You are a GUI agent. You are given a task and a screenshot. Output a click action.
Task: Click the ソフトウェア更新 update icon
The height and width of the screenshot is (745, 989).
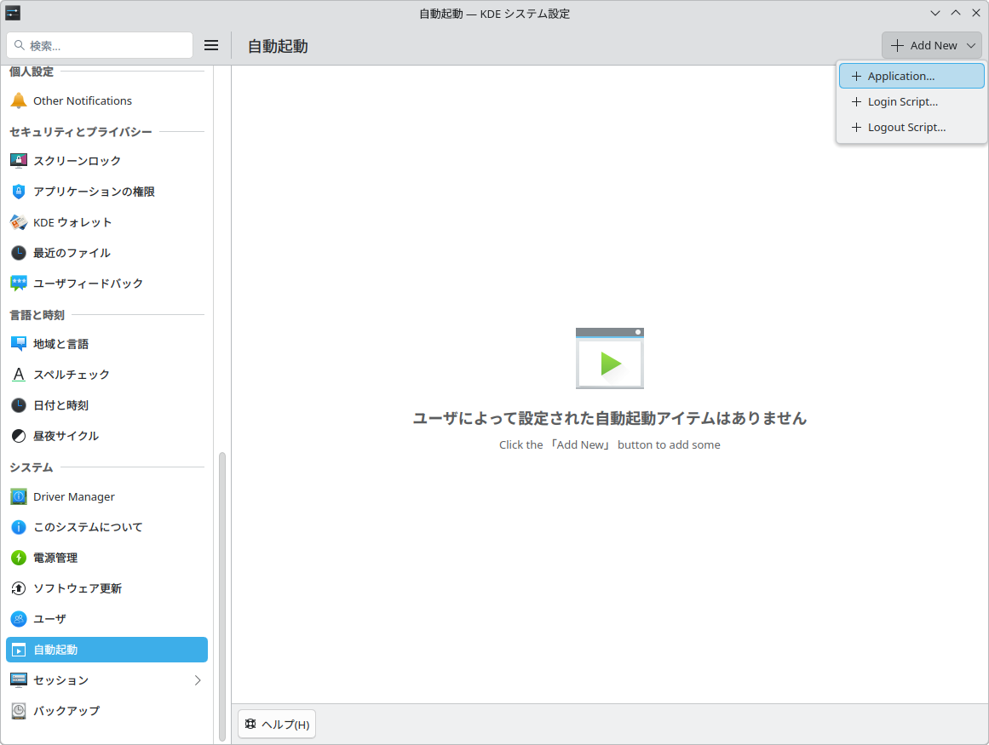19,588
